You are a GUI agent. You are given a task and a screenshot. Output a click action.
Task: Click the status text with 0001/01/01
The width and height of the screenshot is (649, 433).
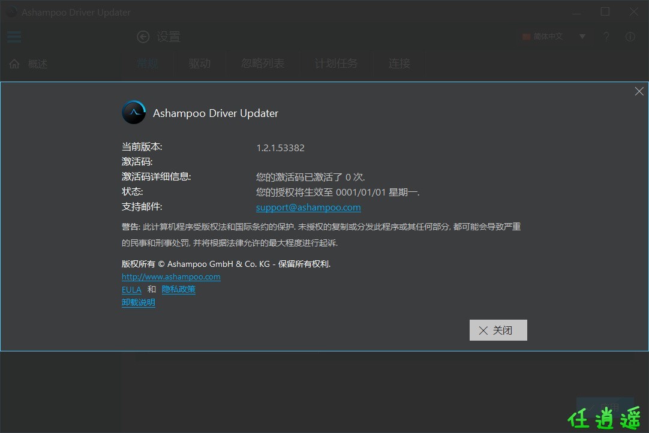338,192
